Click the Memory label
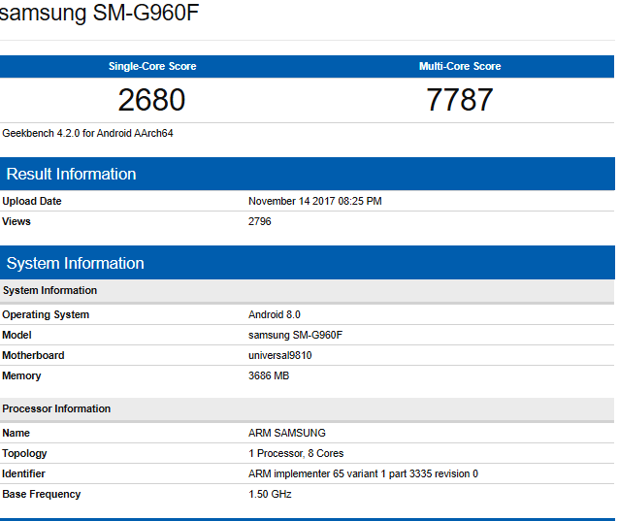619x521 pixels. (x=21, y=375)
